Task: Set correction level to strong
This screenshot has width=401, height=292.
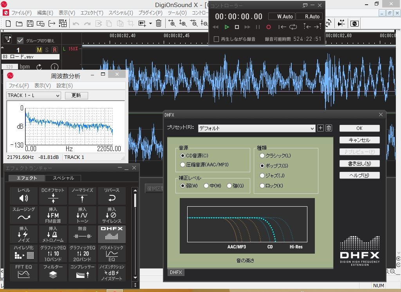Action: 229,186
